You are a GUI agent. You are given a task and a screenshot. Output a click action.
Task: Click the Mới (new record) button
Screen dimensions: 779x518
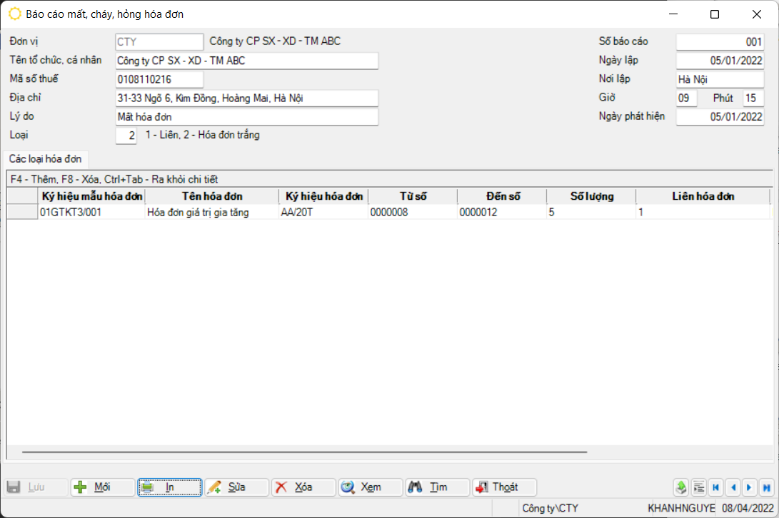click(102, 487)
